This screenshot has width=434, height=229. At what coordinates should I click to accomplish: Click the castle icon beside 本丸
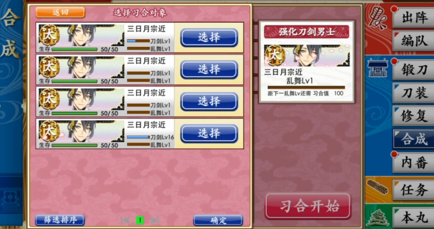[378, 218]
